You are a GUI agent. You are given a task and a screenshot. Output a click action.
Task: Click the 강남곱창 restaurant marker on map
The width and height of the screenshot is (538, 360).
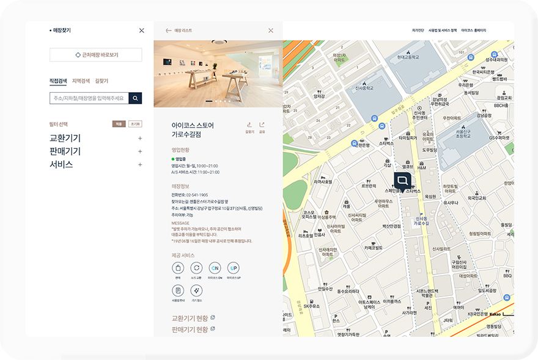pos(484,113)
